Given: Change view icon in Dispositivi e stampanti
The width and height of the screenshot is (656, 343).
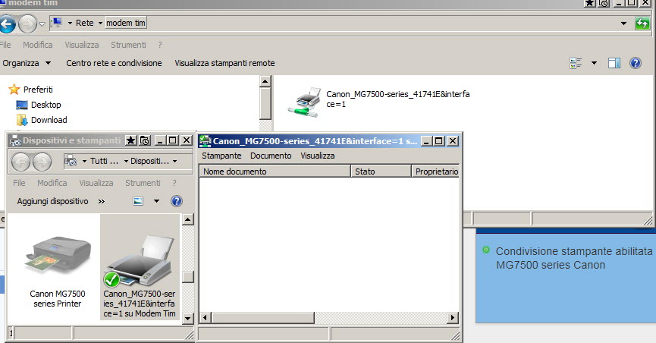Looking at the screenshot, I should pyautogui.click(x=138, y=201).
